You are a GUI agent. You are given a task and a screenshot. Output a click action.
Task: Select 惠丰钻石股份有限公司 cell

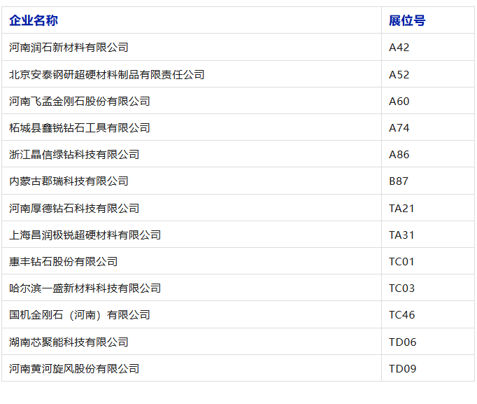point(63,262)
